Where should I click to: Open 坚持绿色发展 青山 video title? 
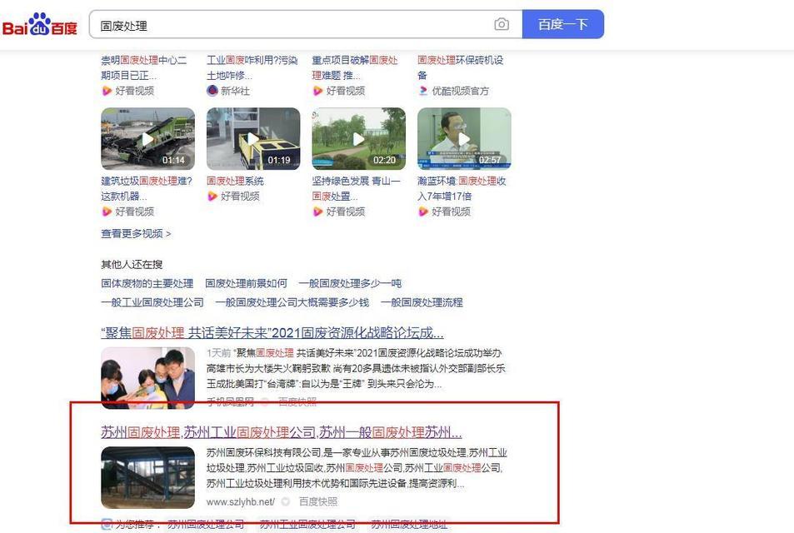[x=356, y=188]
